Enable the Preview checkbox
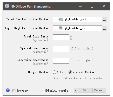The image size is (113, 97). click(14, 90)
